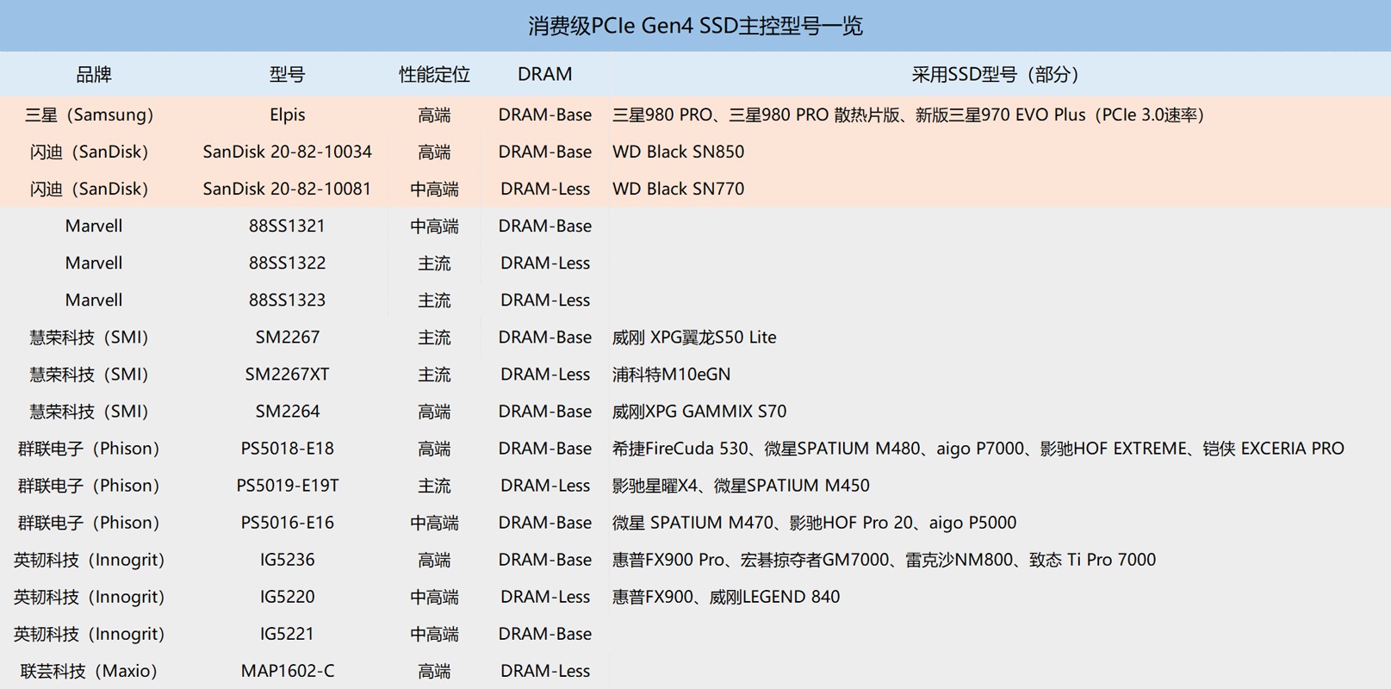Click the 采用SSD型号（部分） column header
The width and height of the screenshot is (1391, 689).
[995, 75]
